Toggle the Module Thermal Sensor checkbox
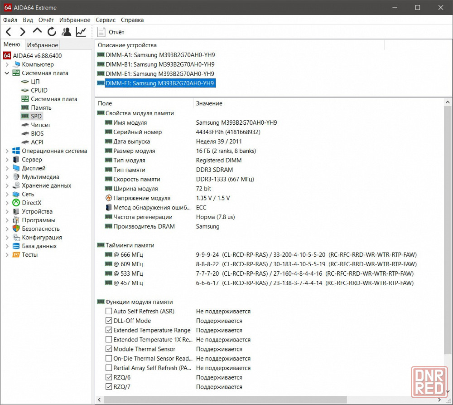Image resolution: width=453 pixels, height=405 pixels. 109,349
